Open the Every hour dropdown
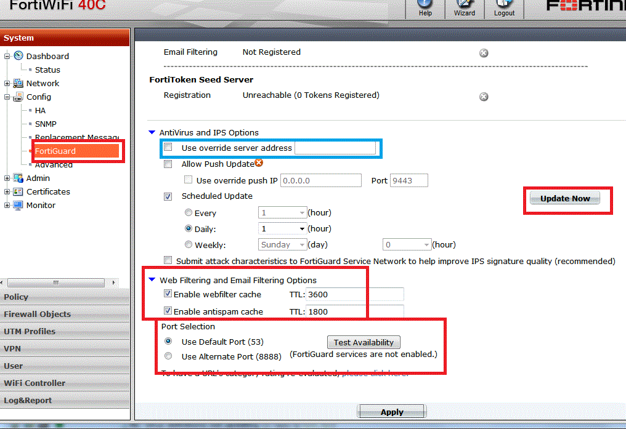This screenshot has width=626, height=429. 282,212
